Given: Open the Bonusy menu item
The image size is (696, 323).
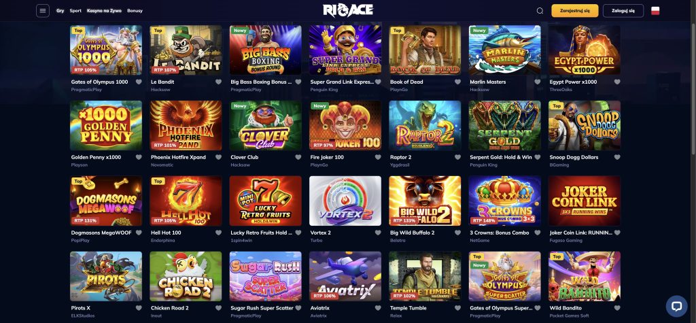Looking at the screenshot, I should pyautogui.click(x=135, y=11).
